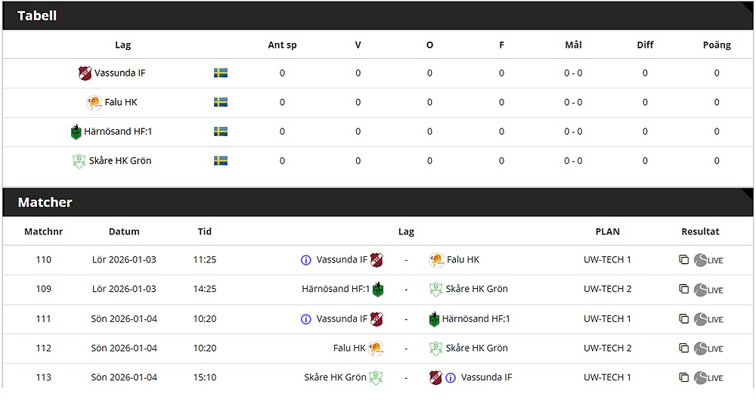The width and height of the screenshot is (756, 400).
Task: Click the copy icon for match 111
Action: (x=683, y=319)
